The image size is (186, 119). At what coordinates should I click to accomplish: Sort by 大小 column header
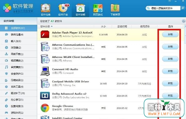[x=103, y=26]
